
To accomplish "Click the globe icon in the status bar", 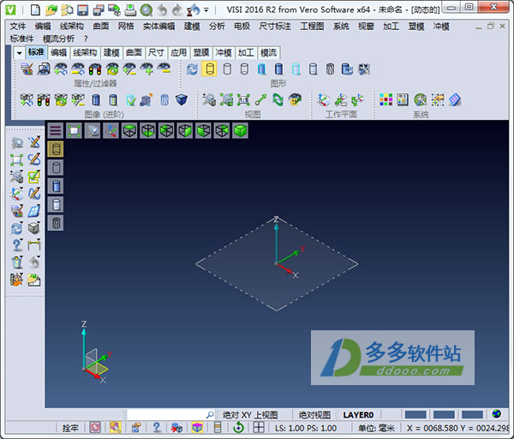I will [496, 414].
